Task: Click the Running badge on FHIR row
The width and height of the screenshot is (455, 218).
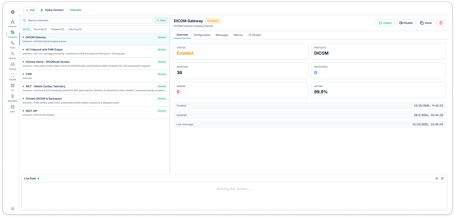Action: tap(162, 74)
